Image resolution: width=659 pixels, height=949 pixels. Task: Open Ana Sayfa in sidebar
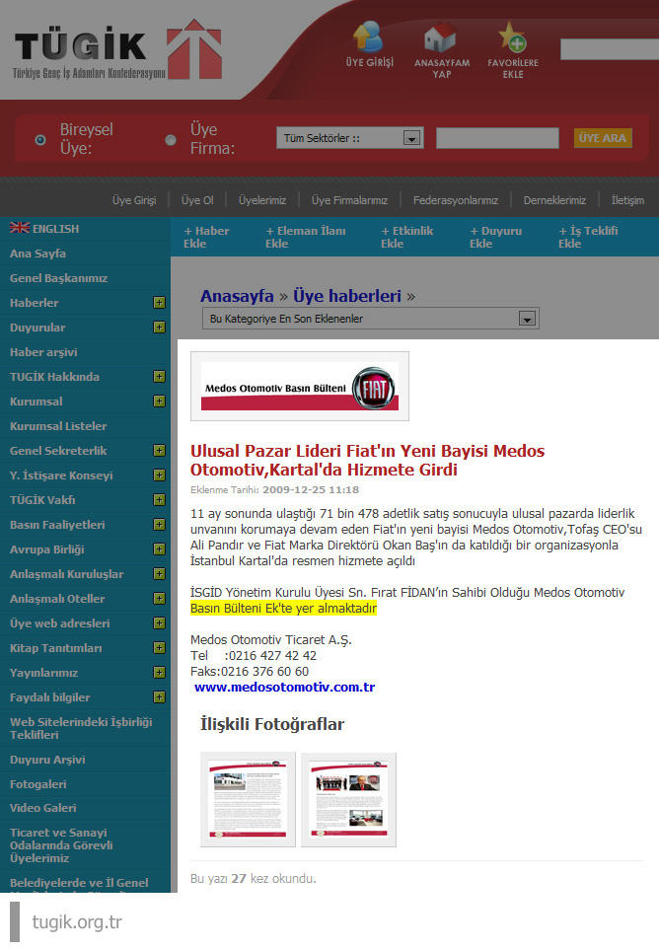(37, 254)
